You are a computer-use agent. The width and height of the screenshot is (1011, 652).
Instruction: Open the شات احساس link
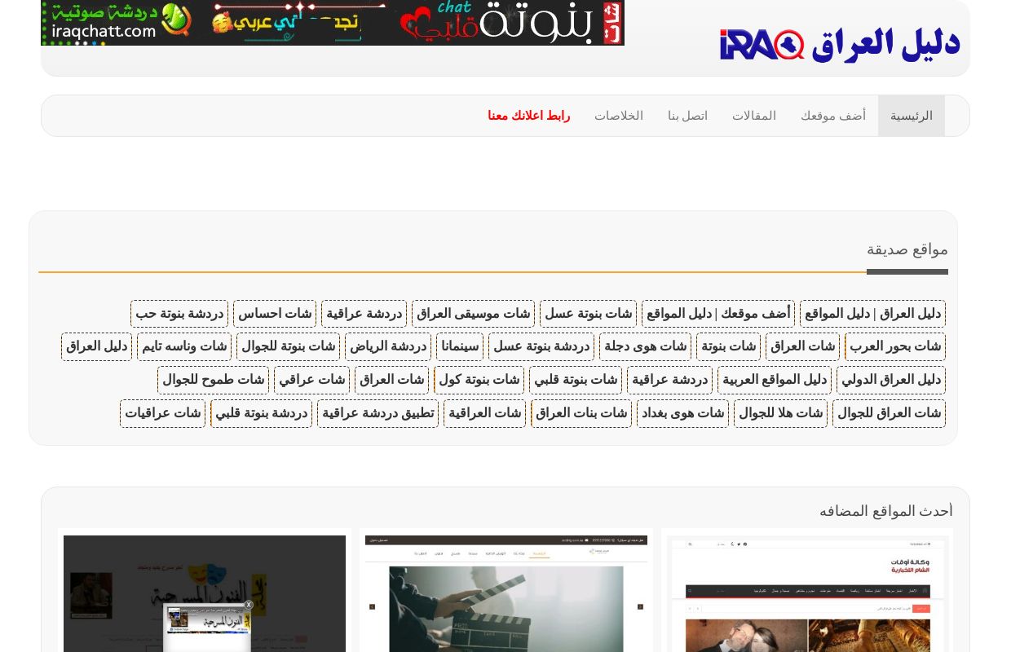click(275, 313)
